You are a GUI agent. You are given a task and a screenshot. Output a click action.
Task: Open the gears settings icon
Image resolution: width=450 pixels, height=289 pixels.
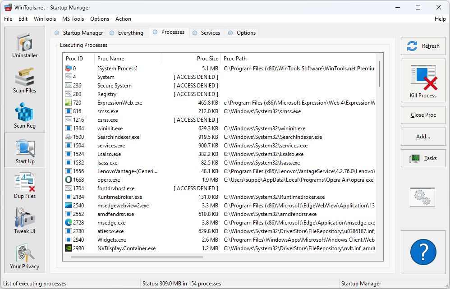pos(423,197)
